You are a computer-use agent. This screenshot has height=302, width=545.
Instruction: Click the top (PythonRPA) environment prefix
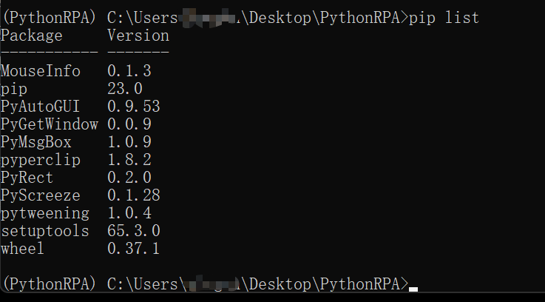coord(49,18)
